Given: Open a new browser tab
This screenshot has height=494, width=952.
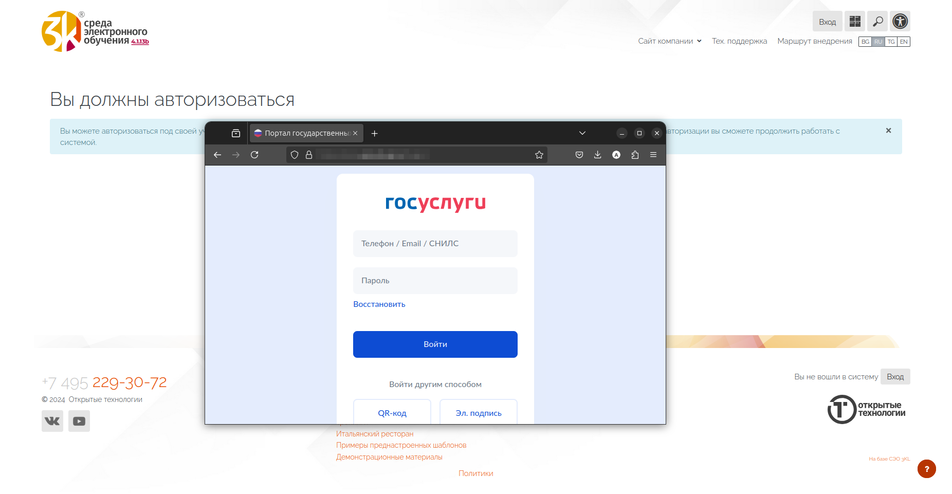Looking at the screenshot, I should pyautogui.click(x=375, y=133).
